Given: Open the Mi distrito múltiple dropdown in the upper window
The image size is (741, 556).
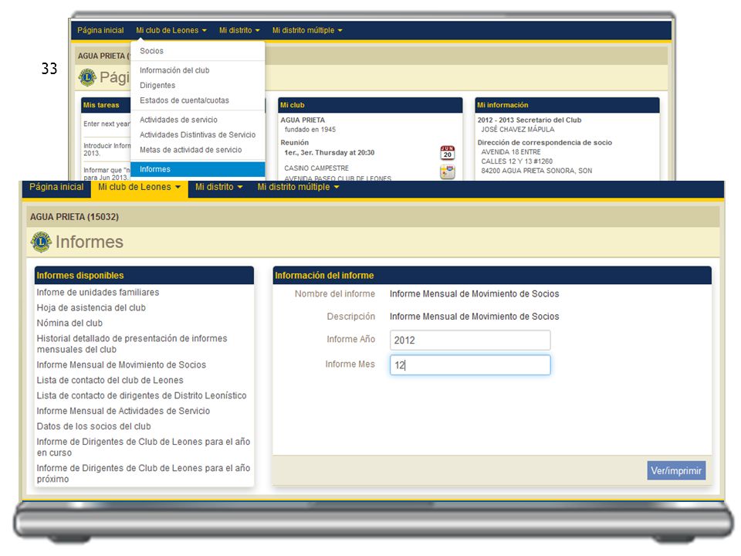Looking at the screenshot, I should click(x=307, y=30).
